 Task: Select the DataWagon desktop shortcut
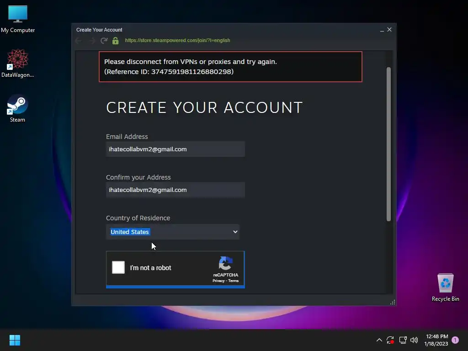pyautogui.click(x=18, y=63)
